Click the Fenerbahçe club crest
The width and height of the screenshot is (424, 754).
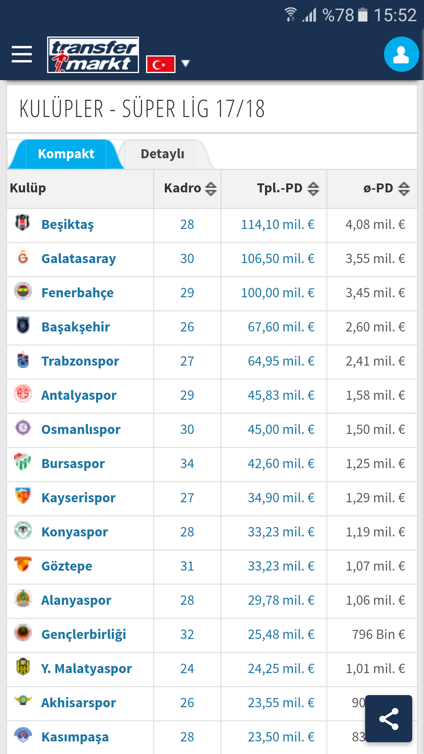pos(23,291)
